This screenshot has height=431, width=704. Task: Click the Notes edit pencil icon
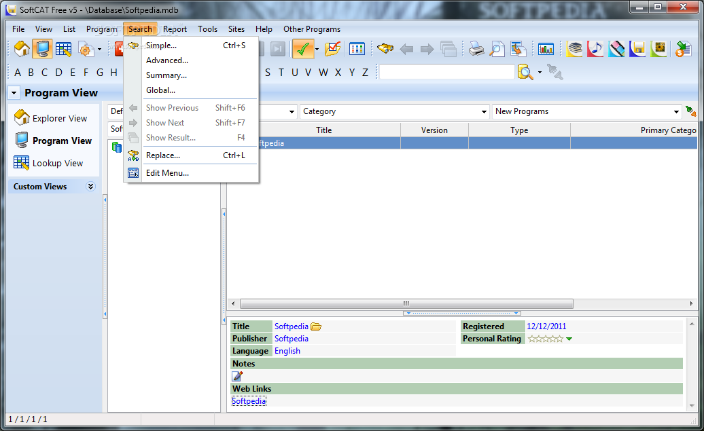[x=237, y=376]
